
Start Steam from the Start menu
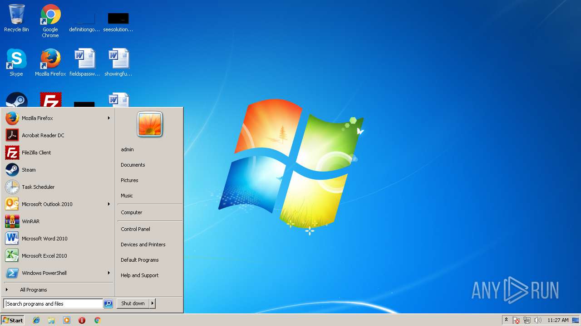pyautogui.click(x=58, y=170)
